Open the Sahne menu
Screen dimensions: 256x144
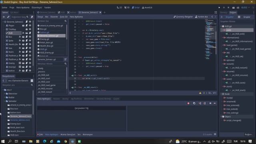coord(4,8)
